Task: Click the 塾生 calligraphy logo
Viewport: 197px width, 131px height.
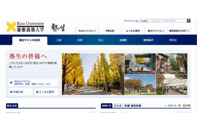Action: (x=58, y=27)
